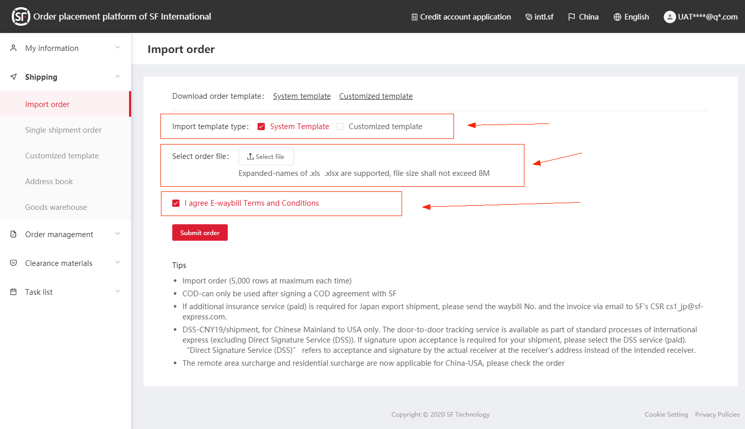Click 'Copyright © 2020 SF Technology' text
745x429 pixels.
[x=441, y=415]
